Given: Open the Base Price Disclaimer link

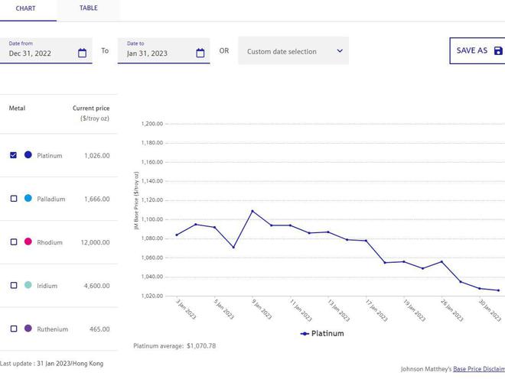Looking at the screenshot, I should click(478, 369).
